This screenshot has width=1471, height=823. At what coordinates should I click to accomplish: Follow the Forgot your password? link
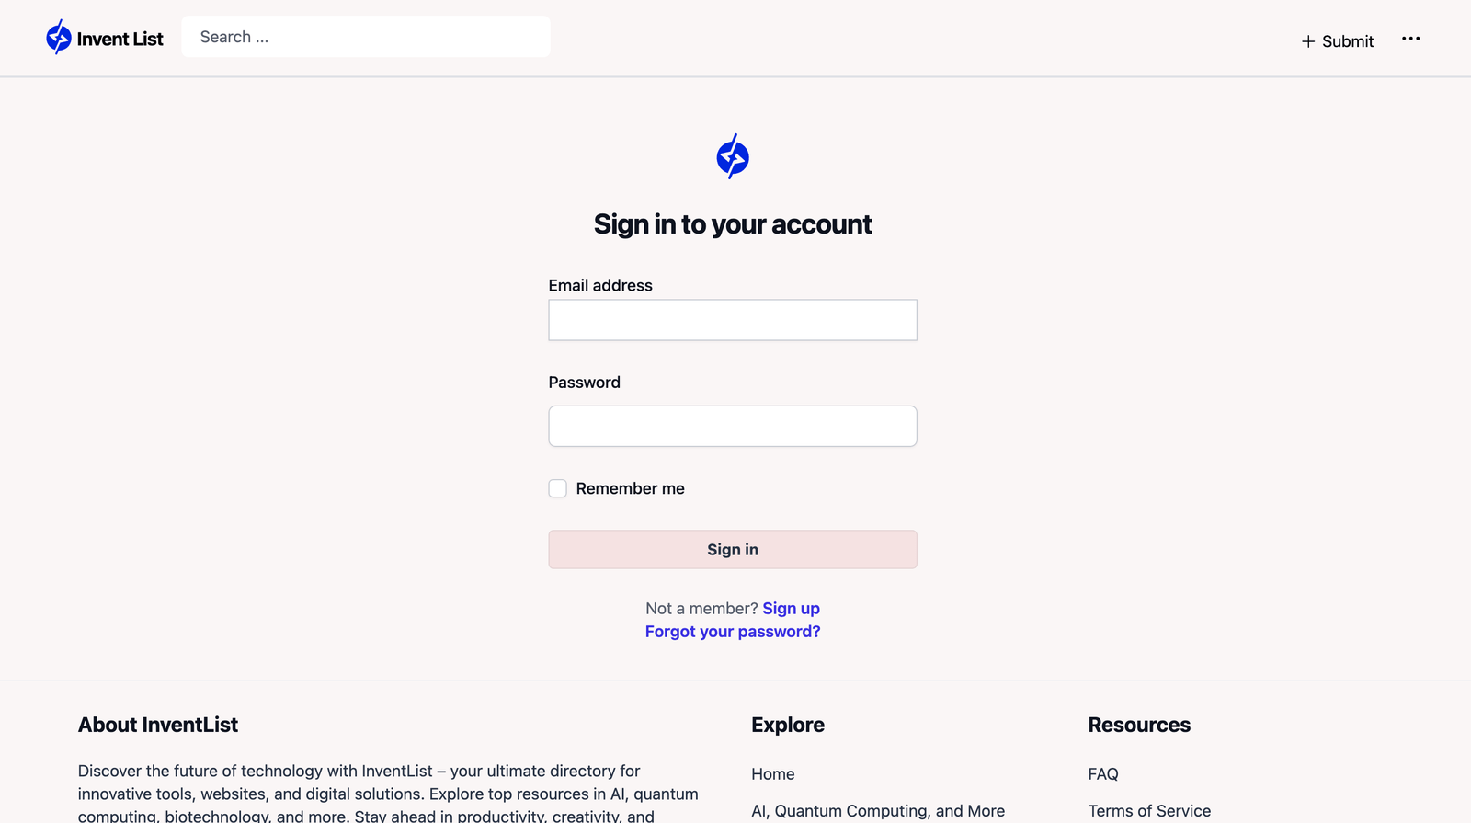point(733,632)
